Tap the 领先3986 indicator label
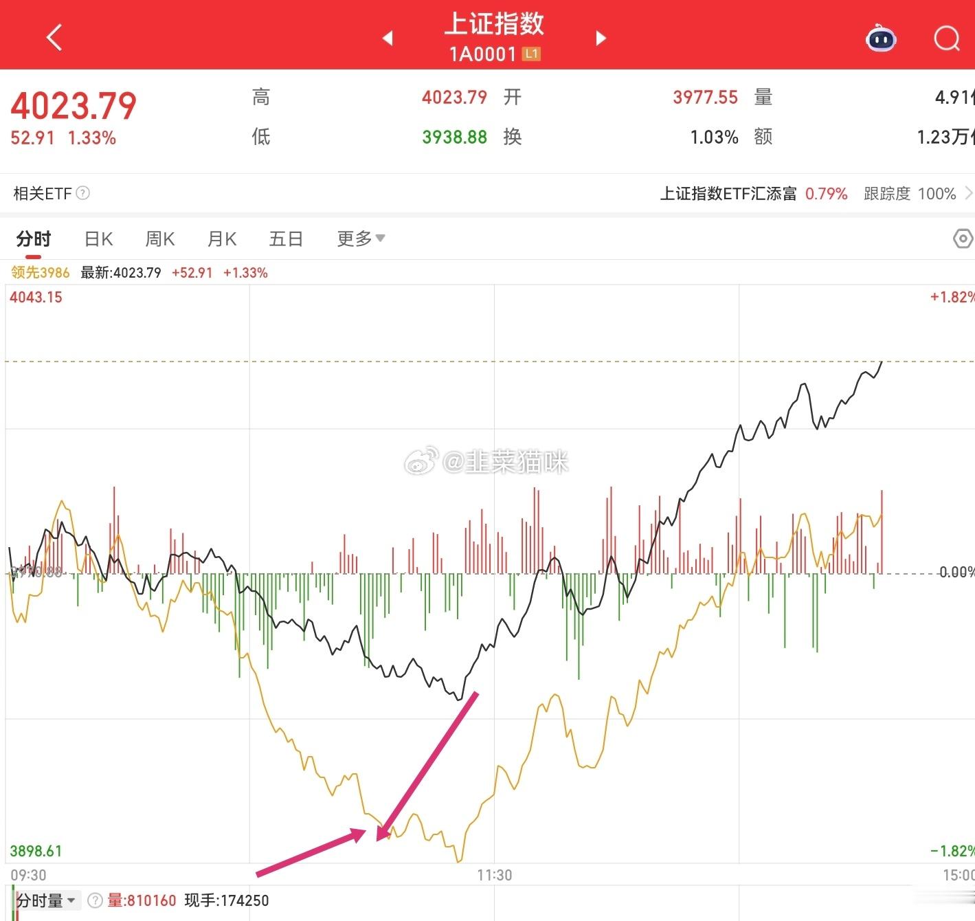This screenshot has height=921, width=975. (x=41, y=273)
